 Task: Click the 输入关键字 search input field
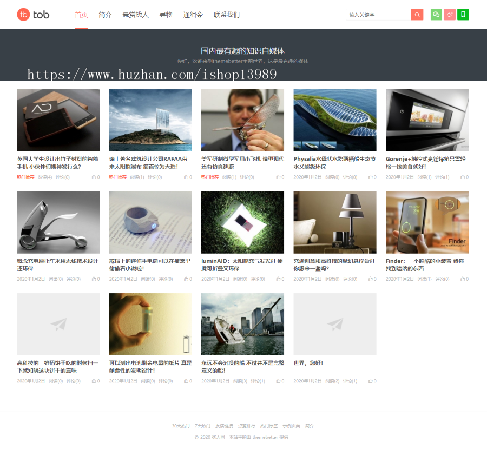[378, 15]
